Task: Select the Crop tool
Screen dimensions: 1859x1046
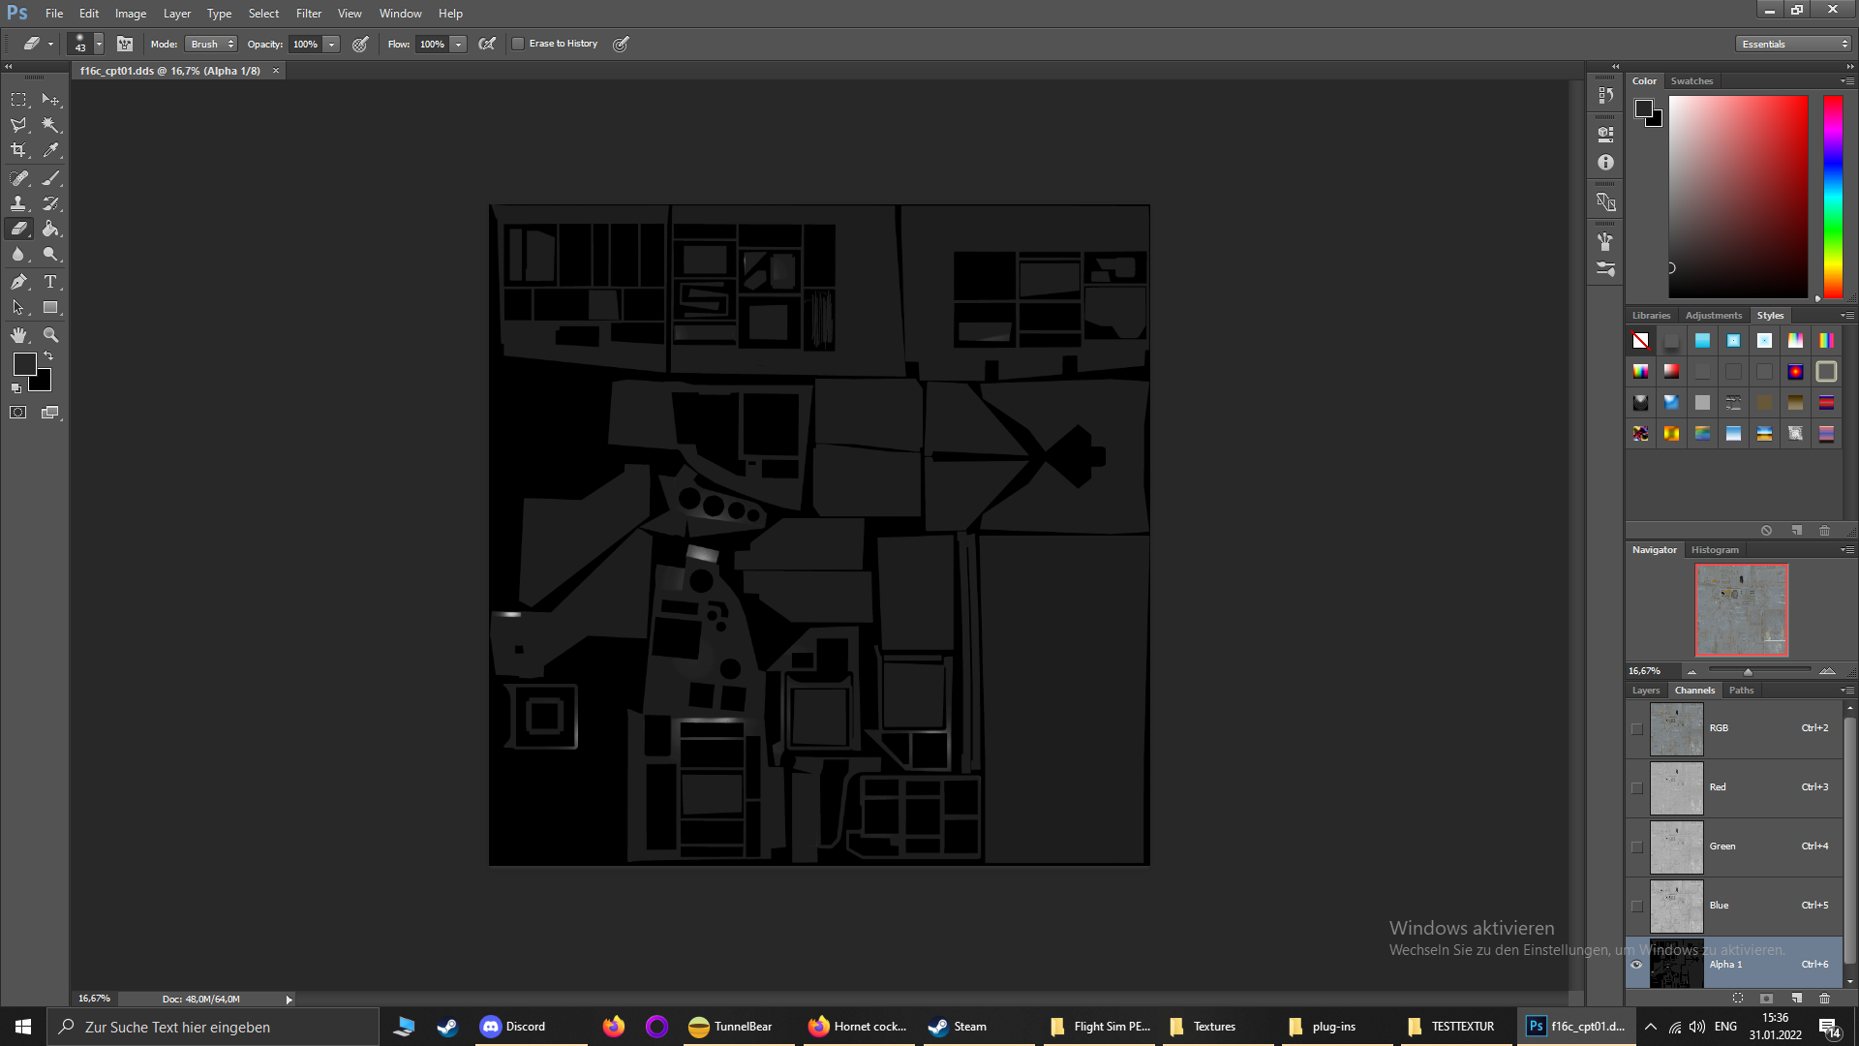Action: 18,150
